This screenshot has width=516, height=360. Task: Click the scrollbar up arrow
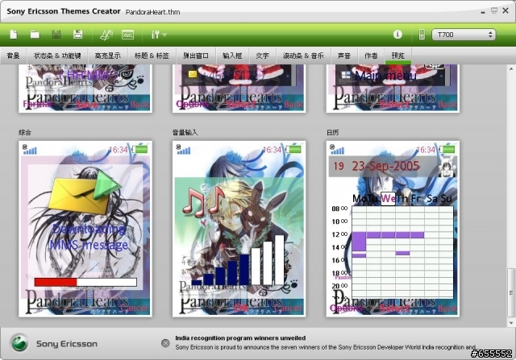click(510, 68)
